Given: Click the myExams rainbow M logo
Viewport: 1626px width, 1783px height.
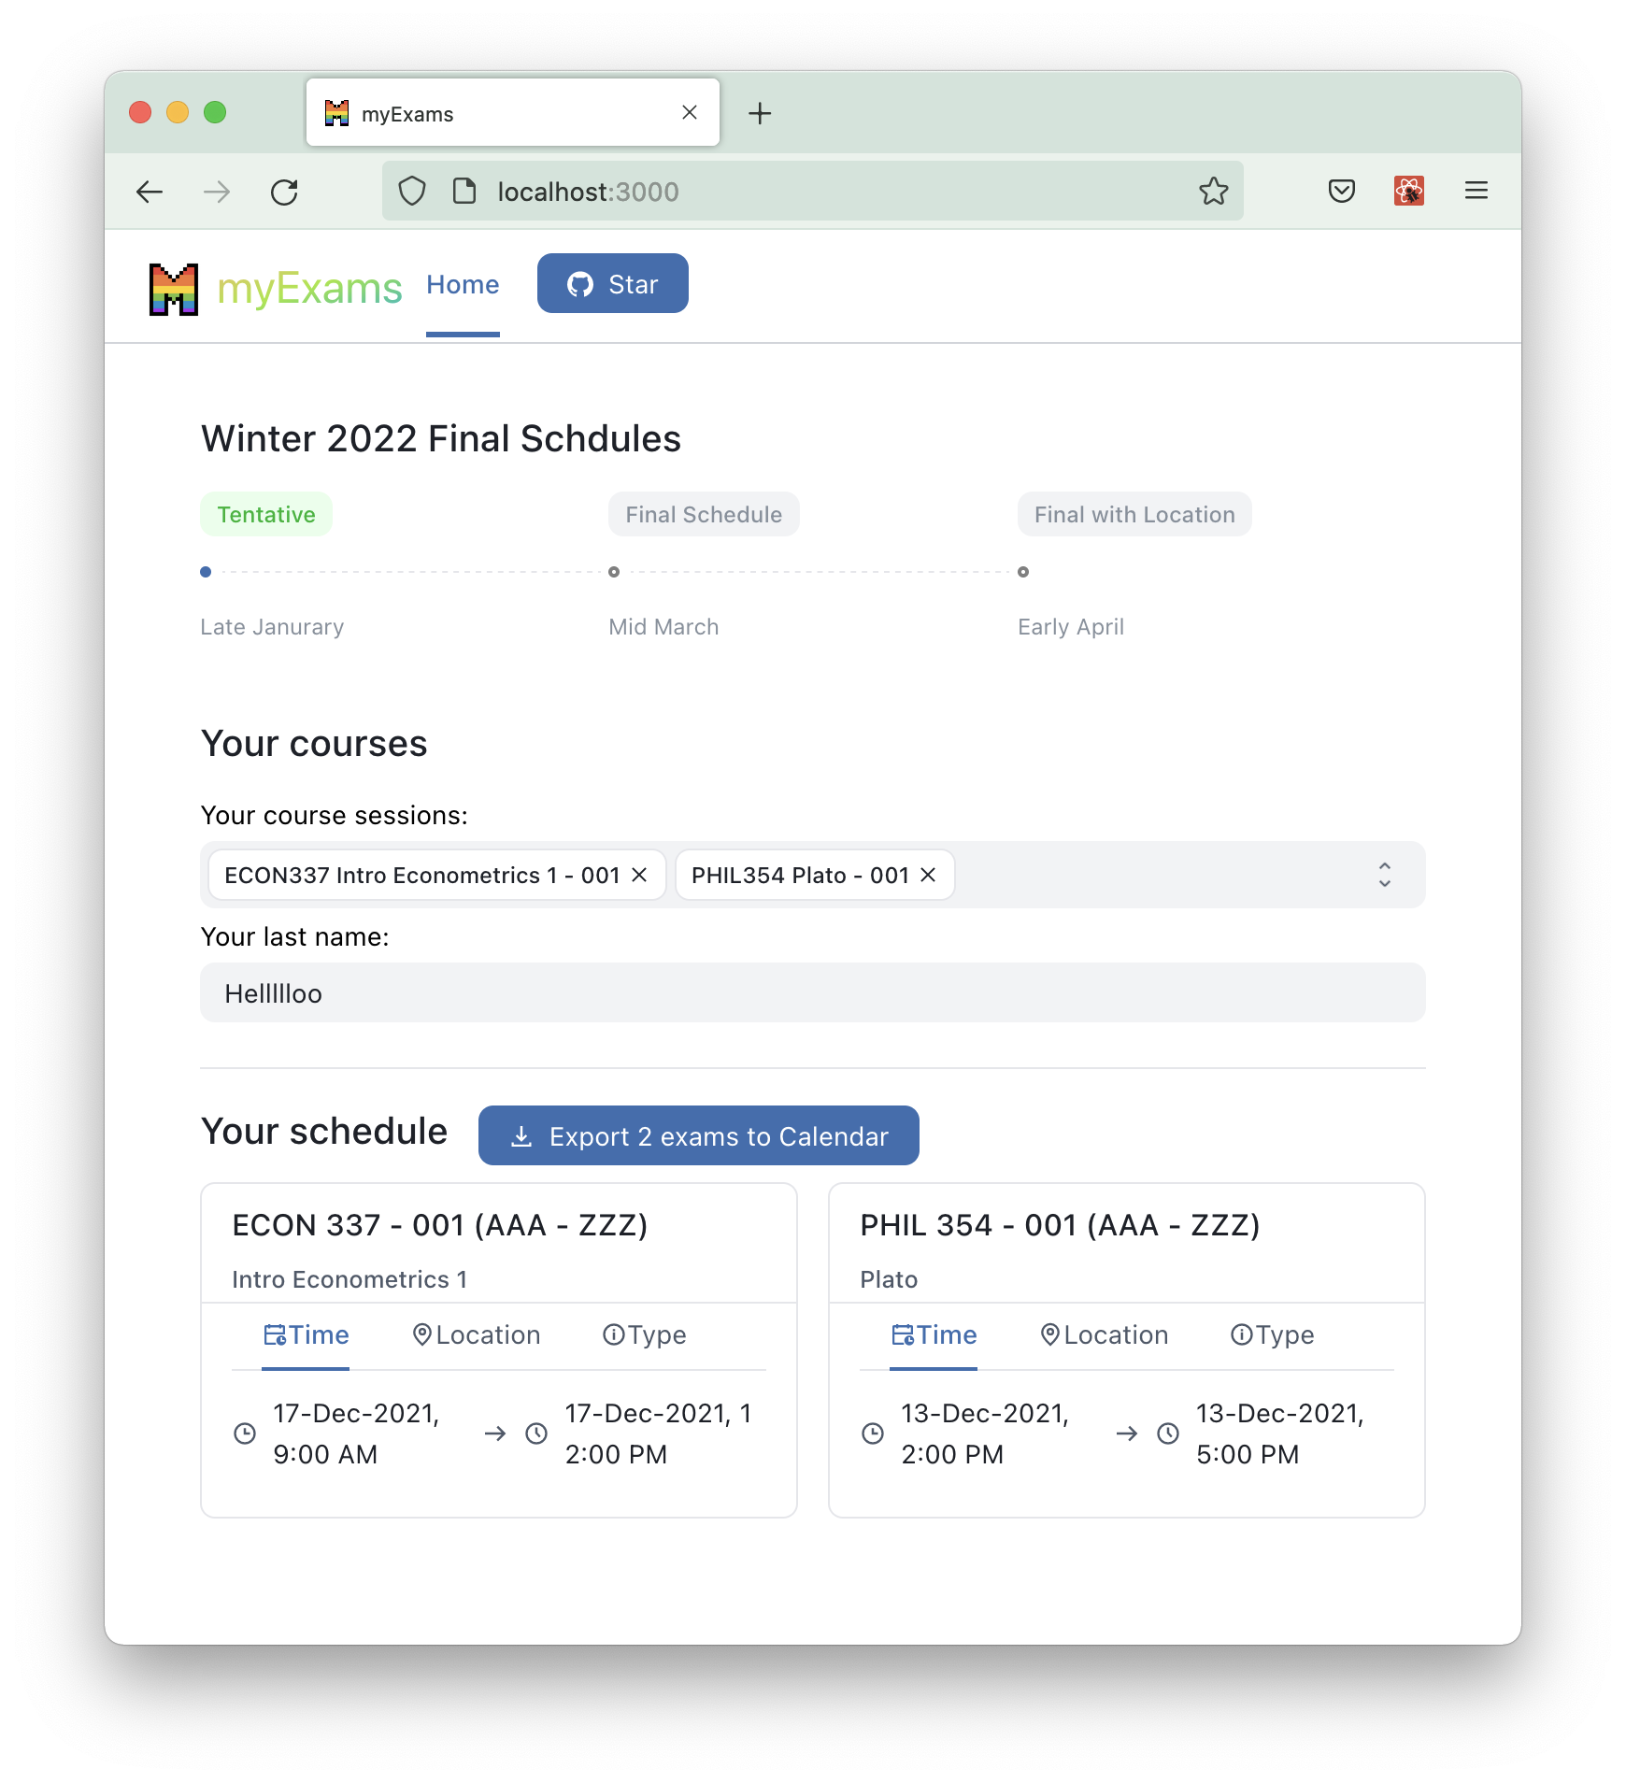Looking at the screenshot, I should (x=174, y=289).
